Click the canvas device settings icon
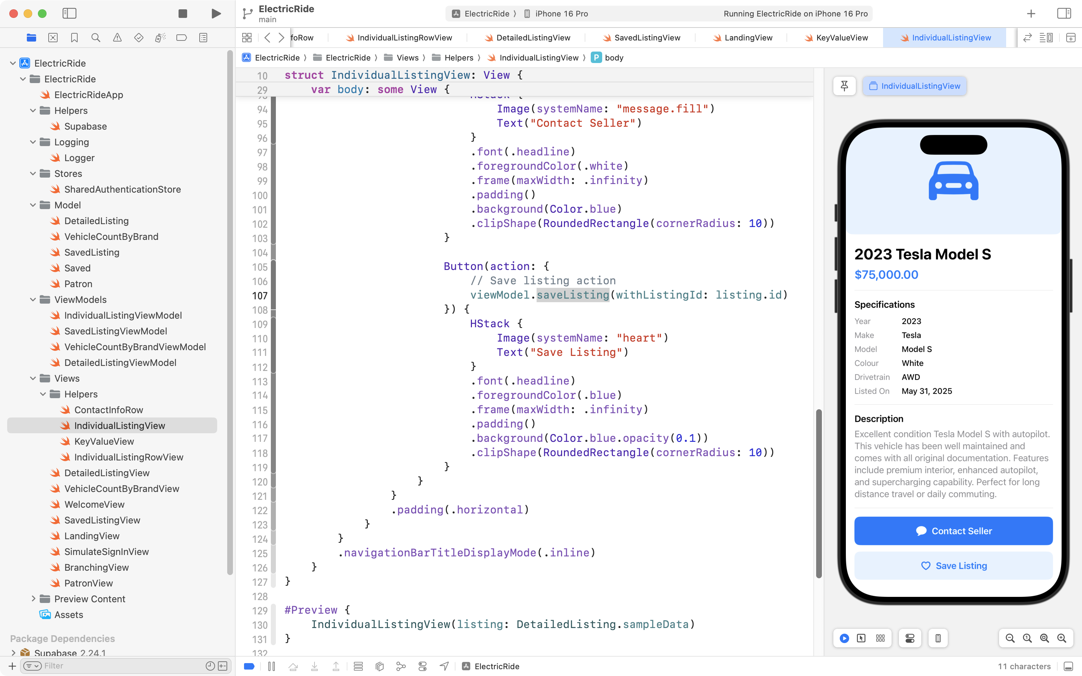The width and height of the screenshot is (1082, 676). click(x=938, y=638)
